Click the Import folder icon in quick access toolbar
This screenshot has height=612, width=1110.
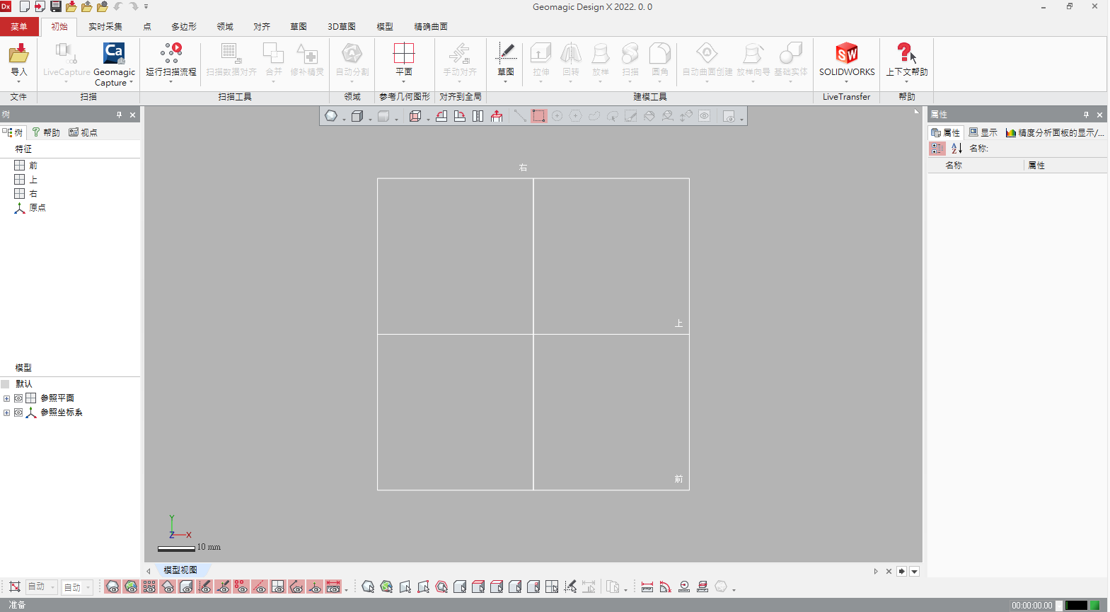point(71,6)
